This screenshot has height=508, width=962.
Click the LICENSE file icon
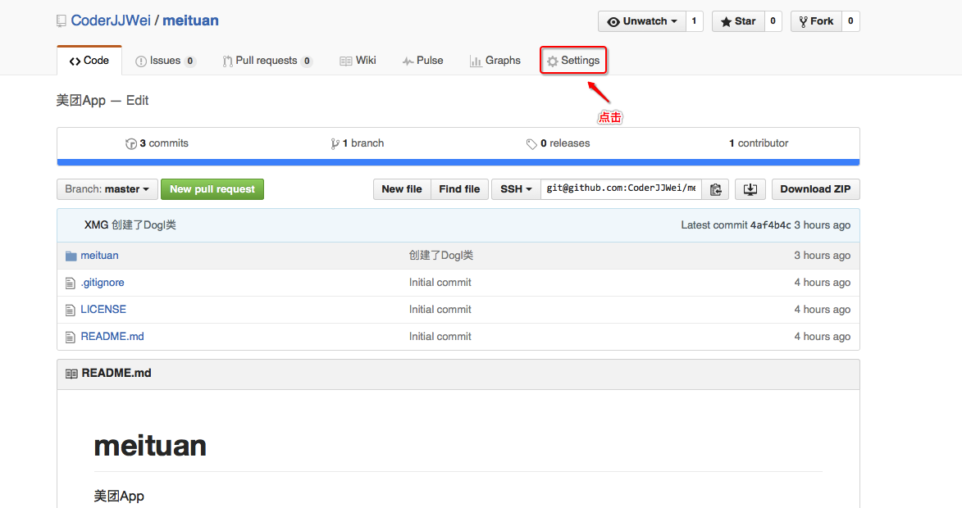click(x=71, y=310)
